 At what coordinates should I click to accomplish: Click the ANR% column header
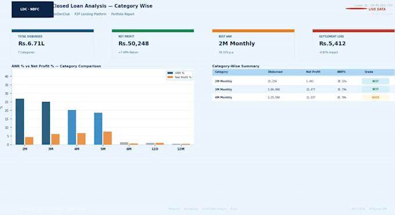342,72
